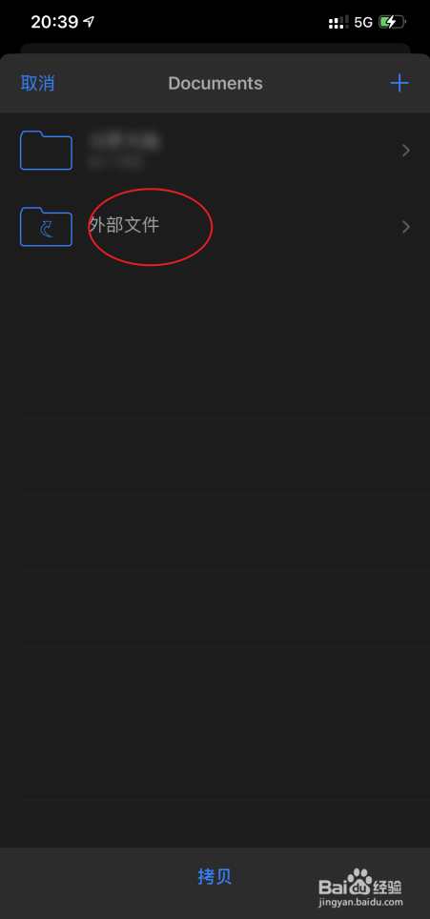Screen dimensions: 430x919
Task: Tap the plus icon to add a folder
Action: click(x=399, y=83)
